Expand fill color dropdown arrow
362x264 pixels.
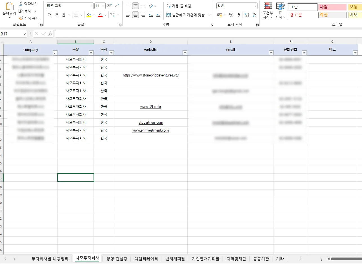pyautogui.click(x=94, y=15)
